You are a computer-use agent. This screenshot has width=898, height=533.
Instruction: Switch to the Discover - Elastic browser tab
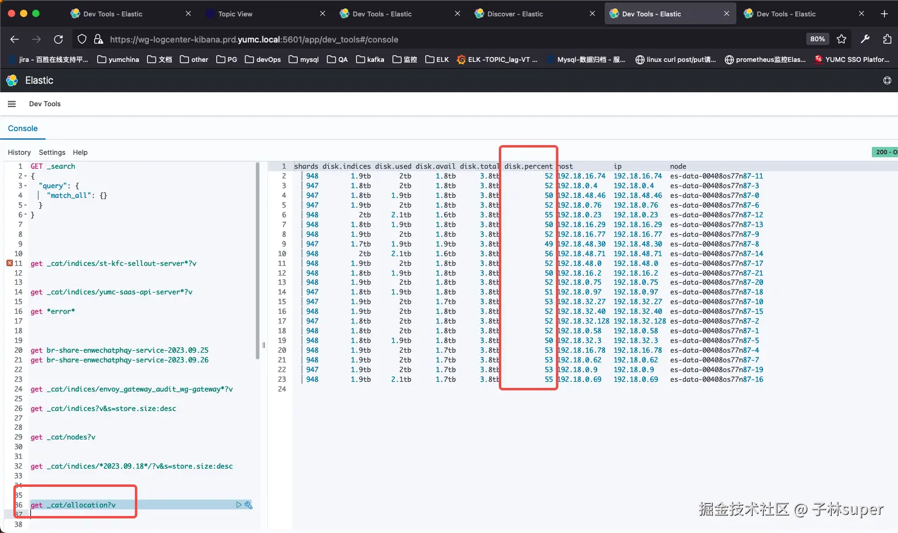click(515, 13)
